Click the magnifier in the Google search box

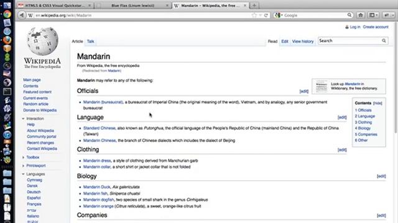tap(349, 15)
